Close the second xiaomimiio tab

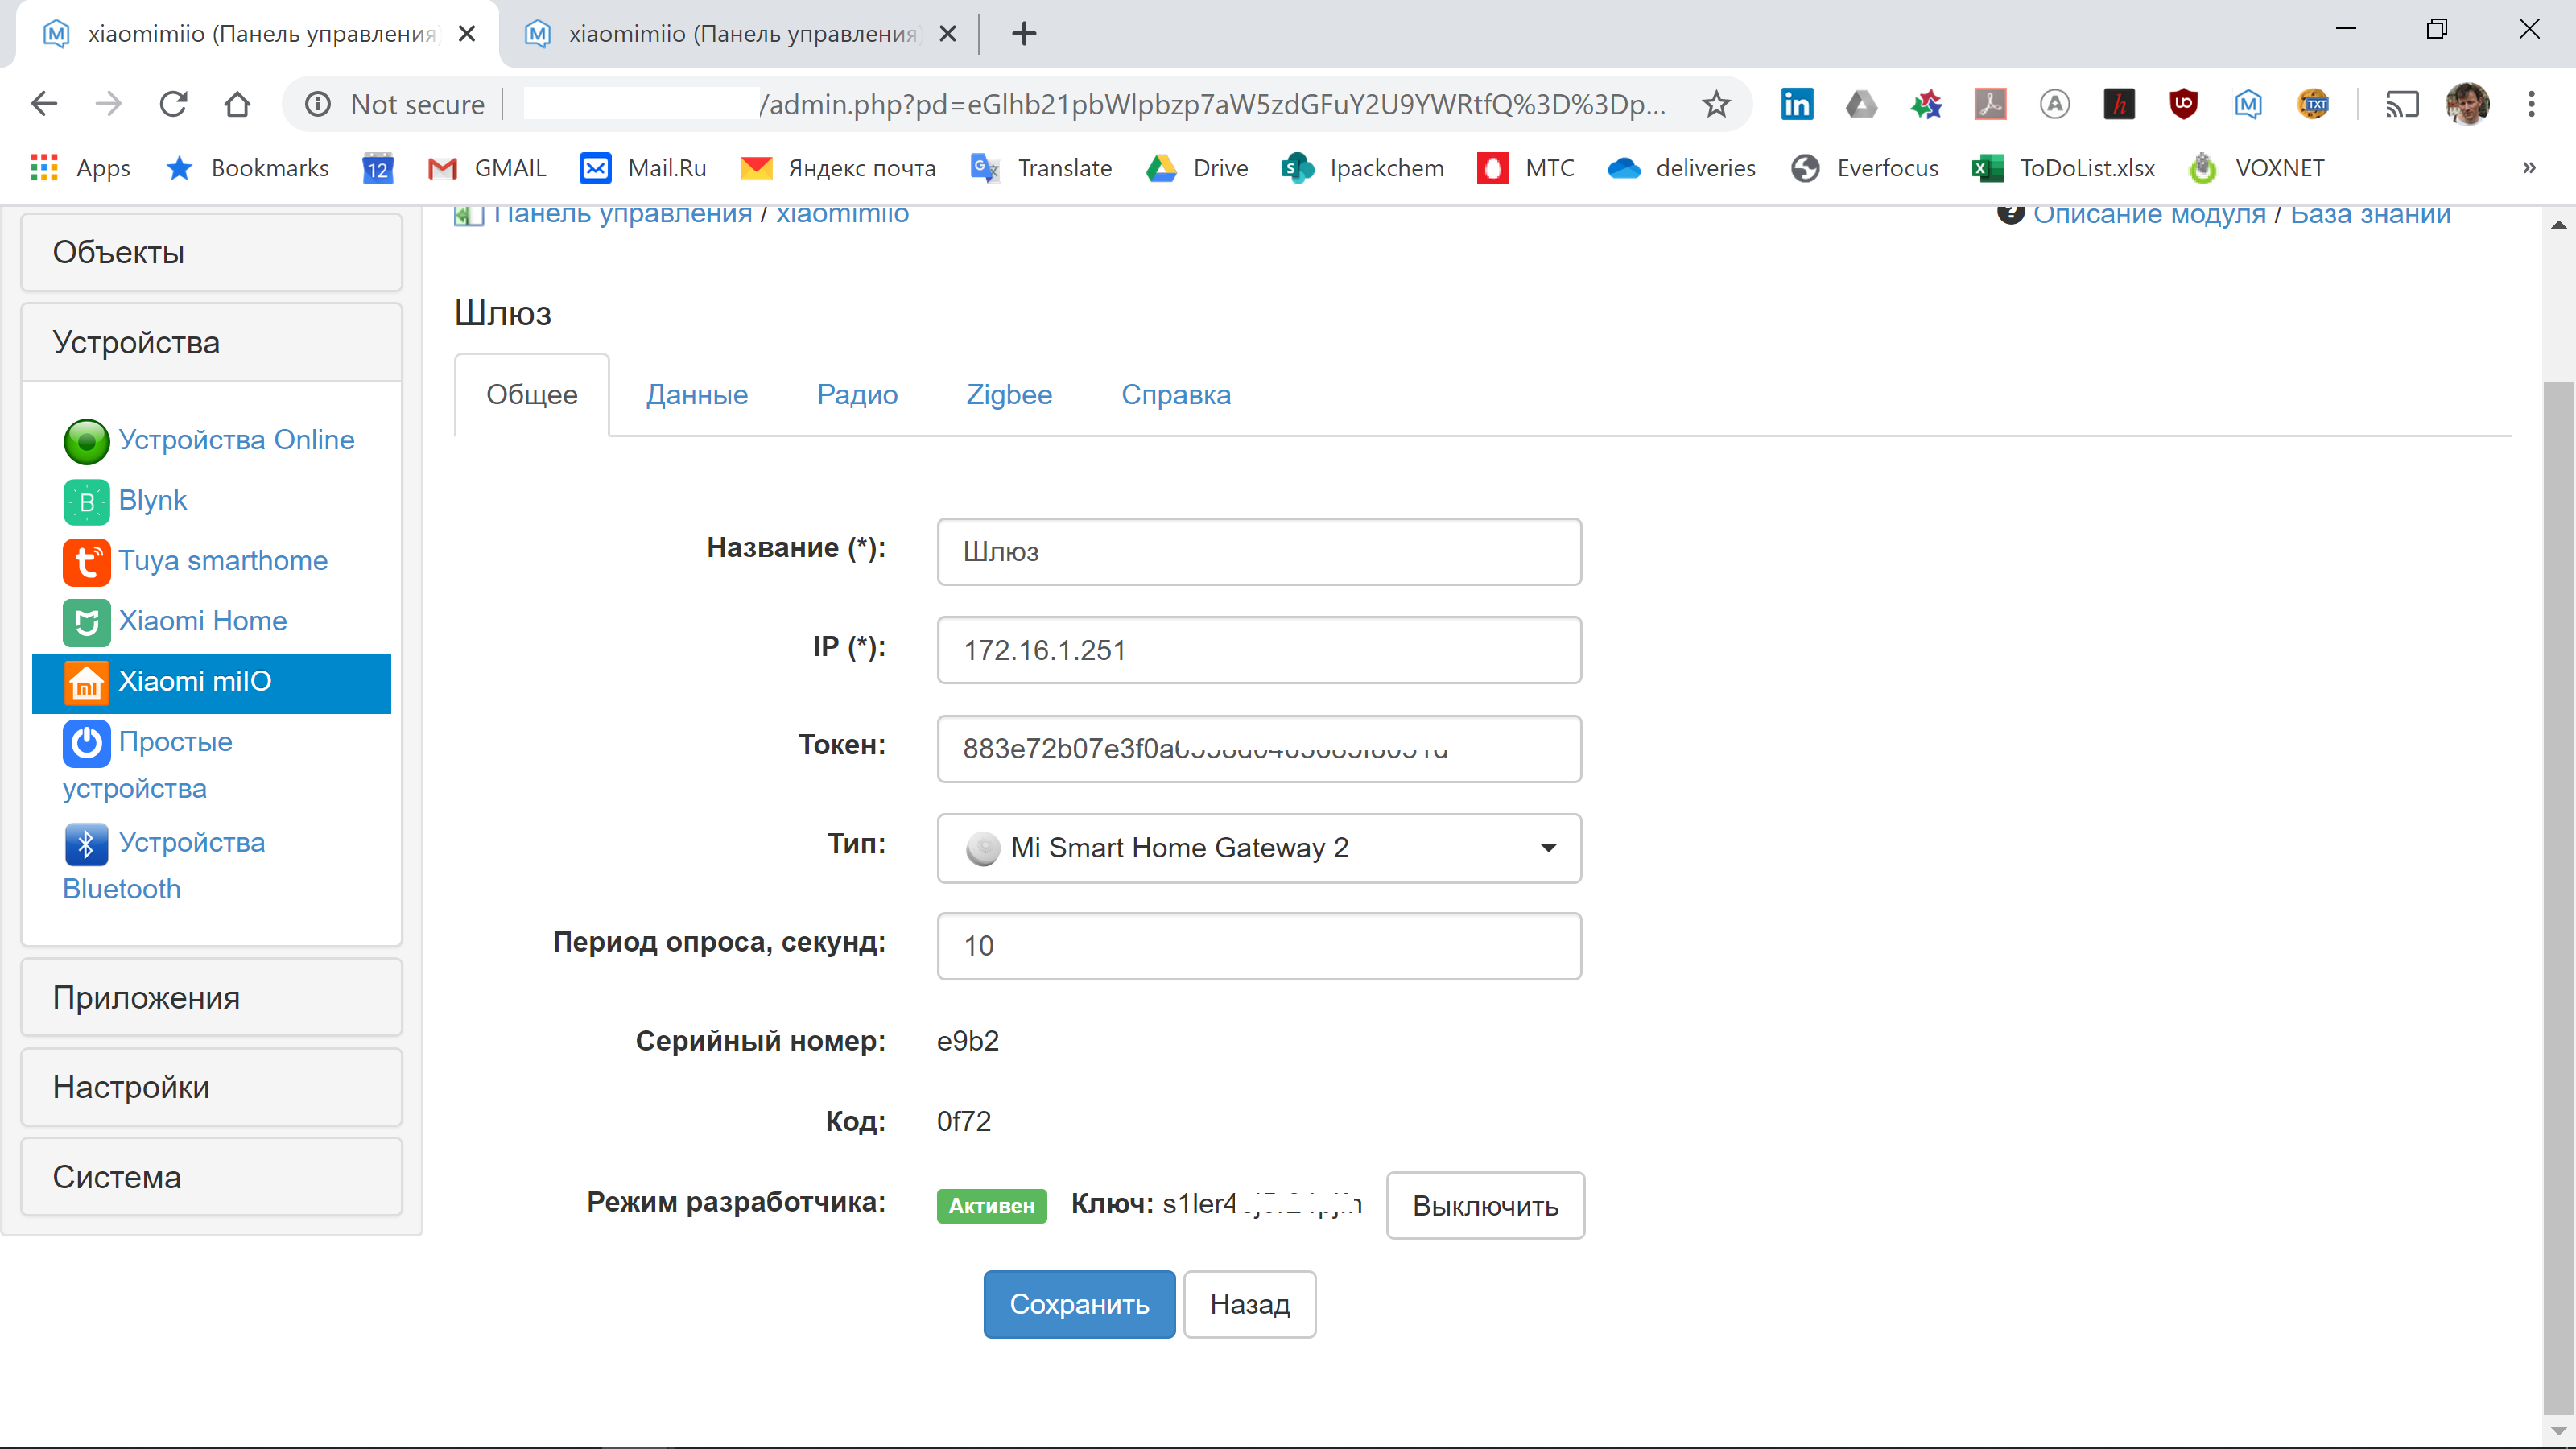948,34
